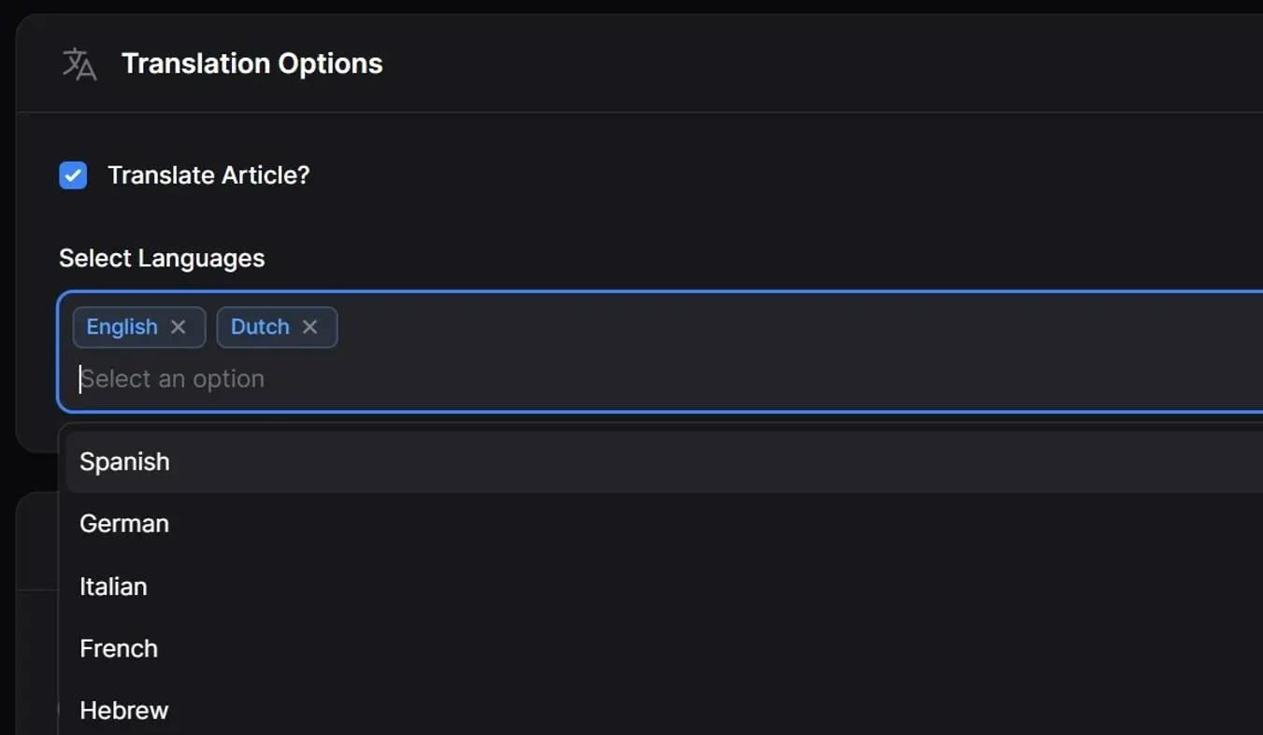The height and width of the screenshot is (735, 1263).
Task: Choose German in the language list
Action: pyautogui.click(x=124, y=523)
